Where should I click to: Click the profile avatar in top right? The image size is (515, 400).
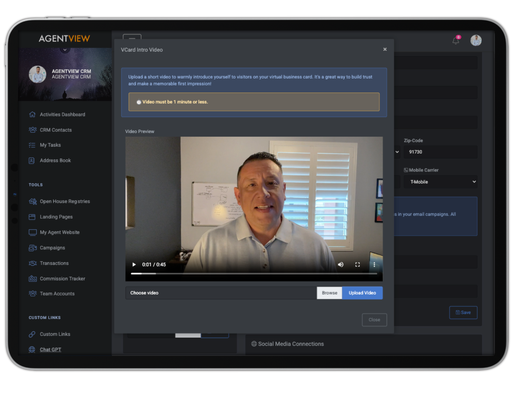pos(476,40)
